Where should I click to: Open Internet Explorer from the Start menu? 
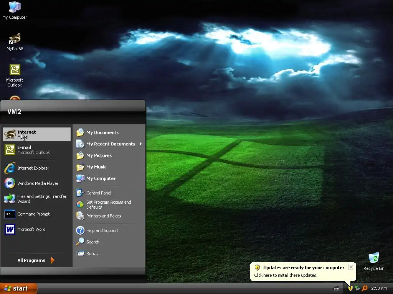click(37, 168)
